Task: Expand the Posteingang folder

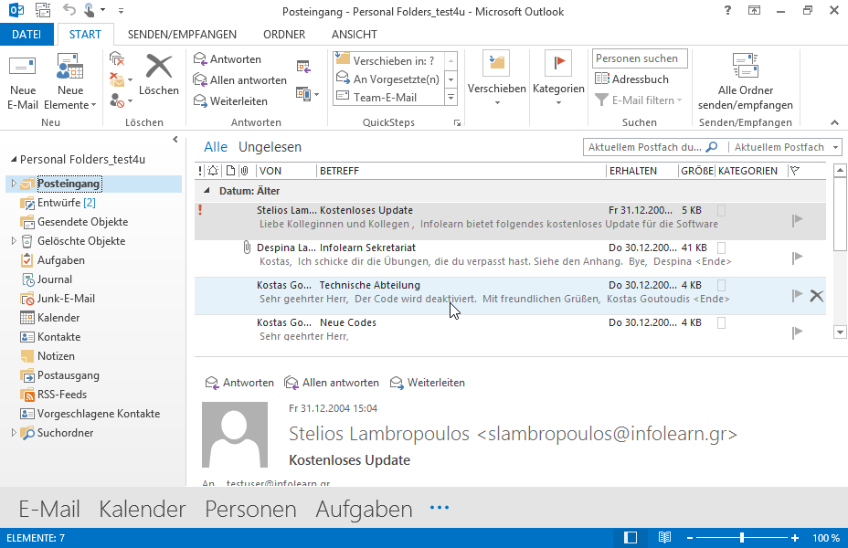Action: coord(14,184)
